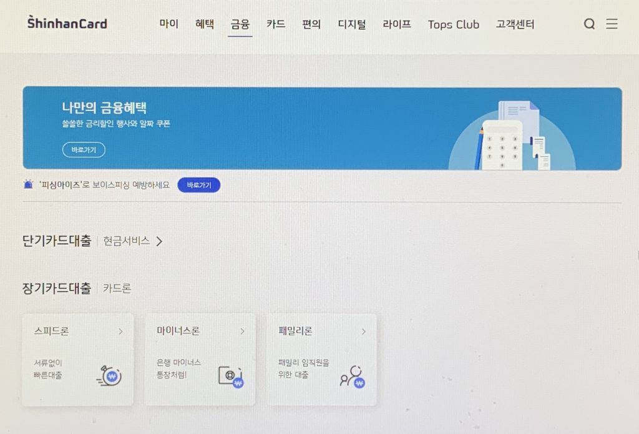The width and height of the screenshot is (639, 434).
Task: Click the 마이너스론 bankbook icon
Action: click(x=231, y=377)
